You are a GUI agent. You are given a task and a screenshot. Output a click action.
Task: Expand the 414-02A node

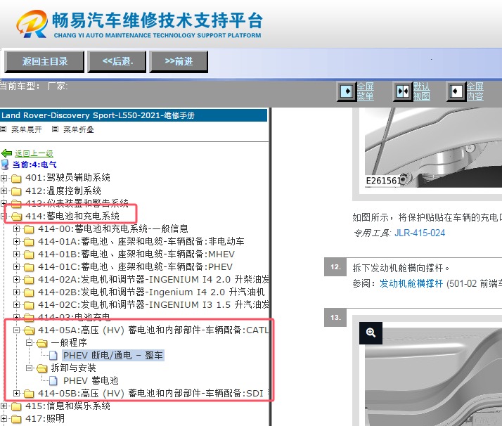coord(16,279)
